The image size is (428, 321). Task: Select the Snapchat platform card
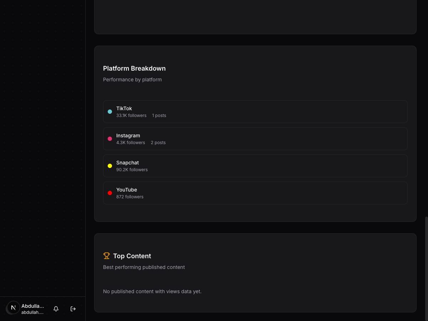(x=255, y=165)
